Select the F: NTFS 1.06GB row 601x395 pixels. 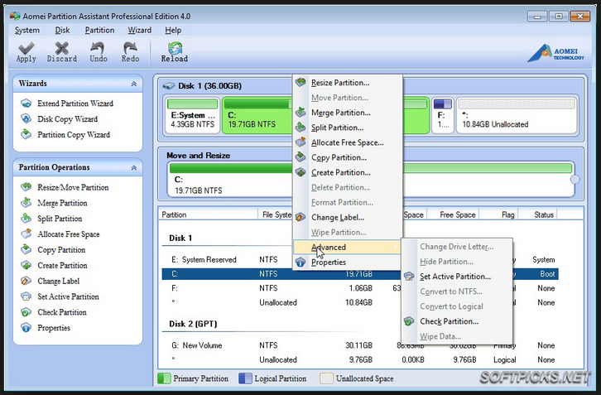[360, 288]
